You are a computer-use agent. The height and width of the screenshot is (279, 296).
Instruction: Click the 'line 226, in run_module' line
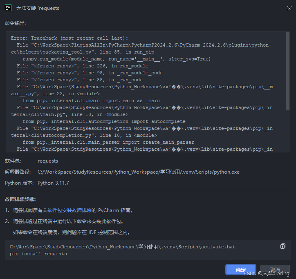(x=83, y=66)
